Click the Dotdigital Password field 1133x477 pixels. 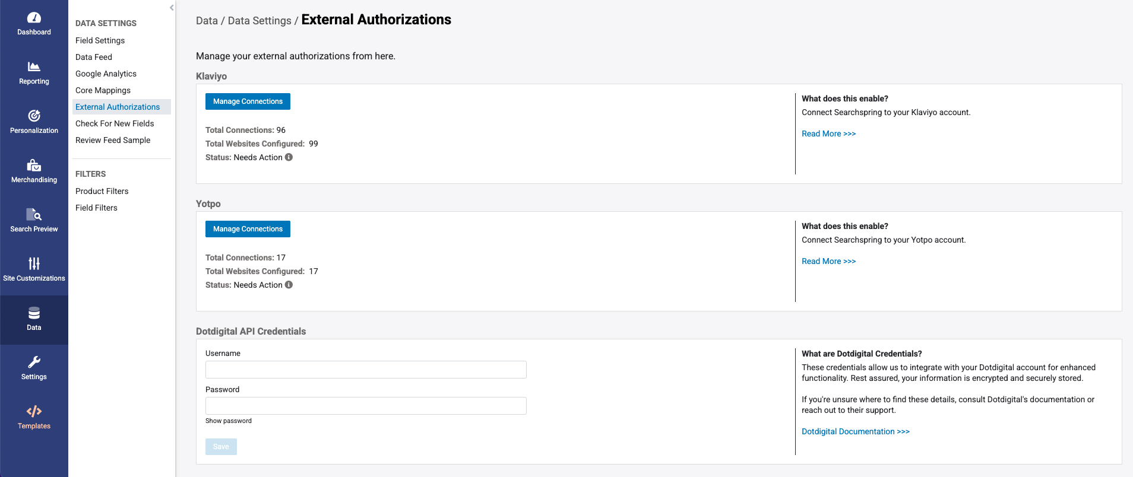point(366,406)
